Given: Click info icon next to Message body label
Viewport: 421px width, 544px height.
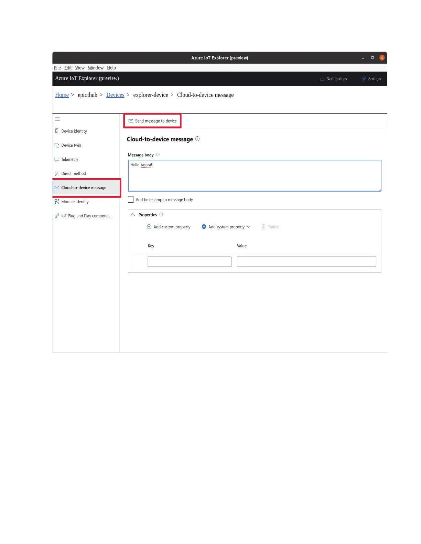Looking at the screenshot, I should [x=158, y=155].
